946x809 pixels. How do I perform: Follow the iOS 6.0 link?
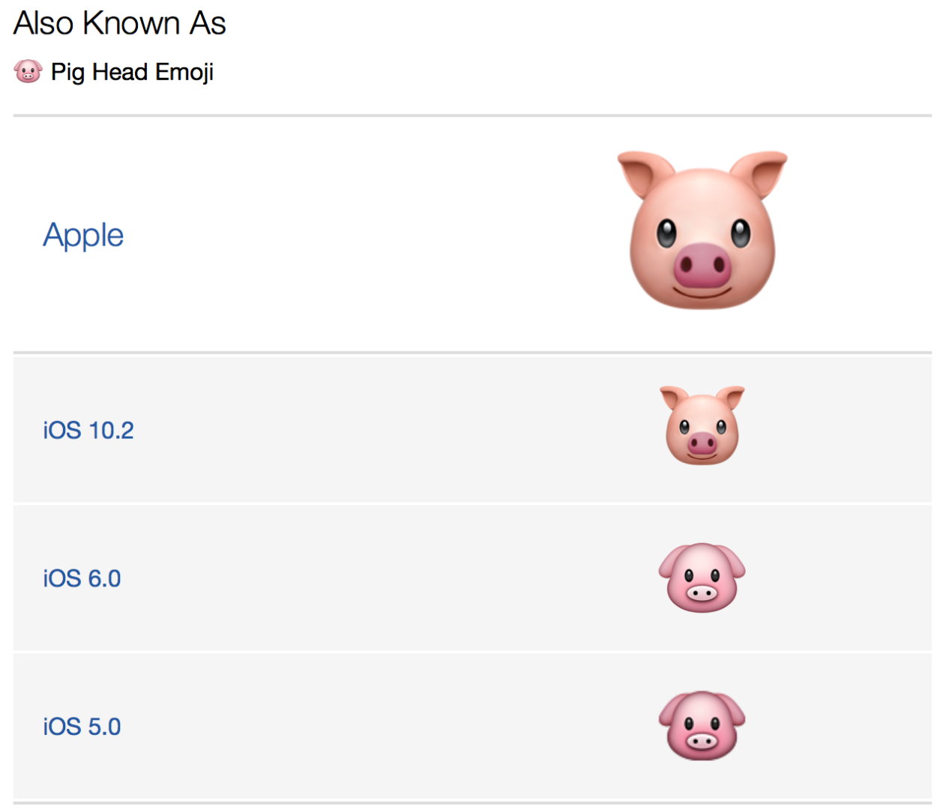82,579
